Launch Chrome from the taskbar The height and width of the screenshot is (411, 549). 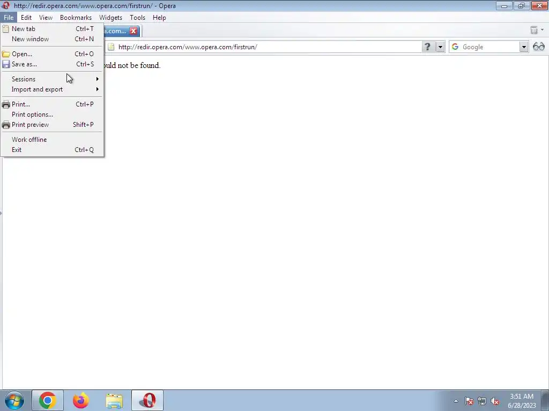click(48, 400)
